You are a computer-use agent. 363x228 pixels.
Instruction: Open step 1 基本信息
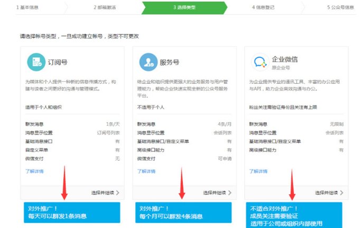pyautogui.click(x=27, y=7)
